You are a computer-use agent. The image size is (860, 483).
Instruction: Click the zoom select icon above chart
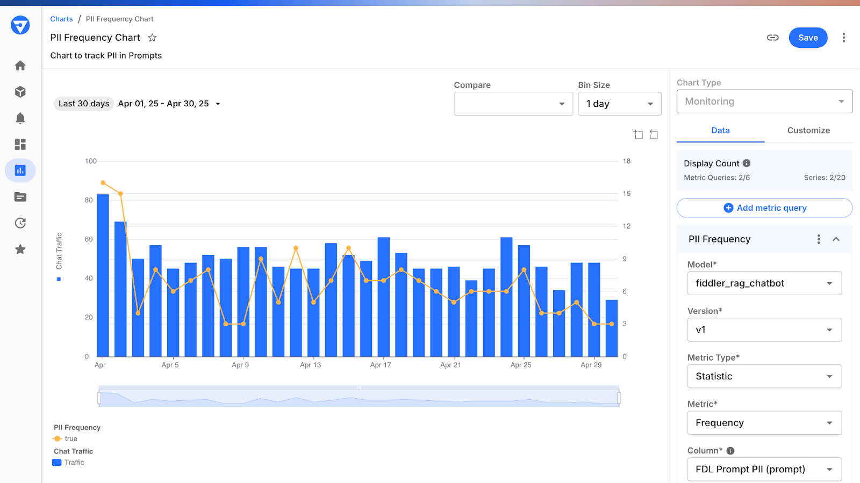pyautogui.click(x=638, y=135)
